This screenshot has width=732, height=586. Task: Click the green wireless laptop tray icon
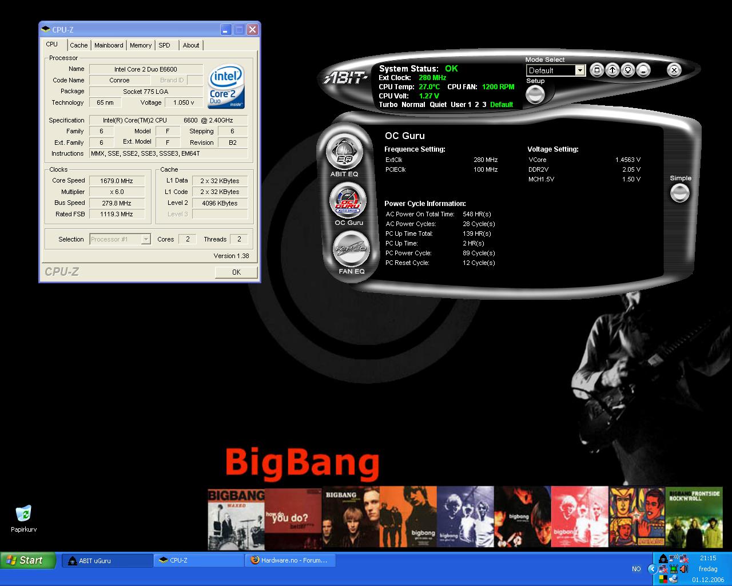coord(674,569)
